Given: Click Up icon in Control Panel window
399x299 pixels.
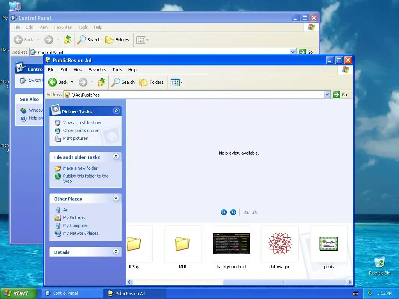Looking at the screenshot, I should point(67,40).
